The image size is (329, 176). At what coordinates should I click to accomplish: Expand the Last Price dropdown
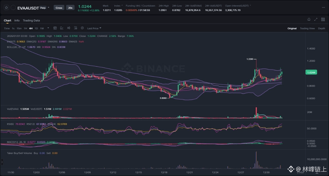[94, 28]
